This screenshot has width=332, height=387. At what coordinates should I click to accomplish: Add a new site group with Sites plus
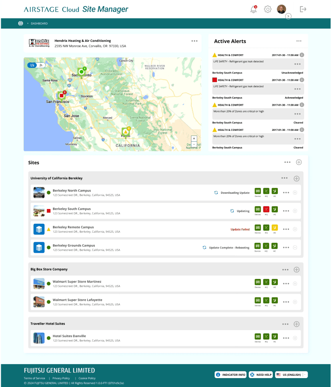coord(299,162)
